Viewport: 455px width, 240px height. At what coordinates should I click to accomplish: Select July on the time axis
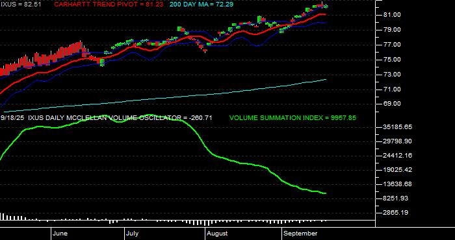point(133,234)
